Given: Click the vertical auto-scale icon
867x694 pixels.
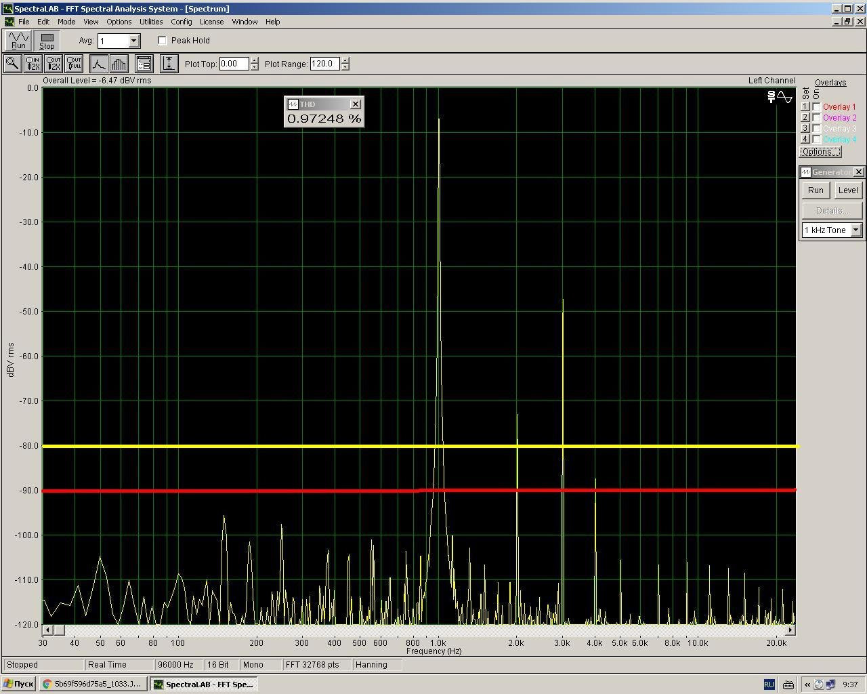Looking at the screenshot, I should [169, 64].
